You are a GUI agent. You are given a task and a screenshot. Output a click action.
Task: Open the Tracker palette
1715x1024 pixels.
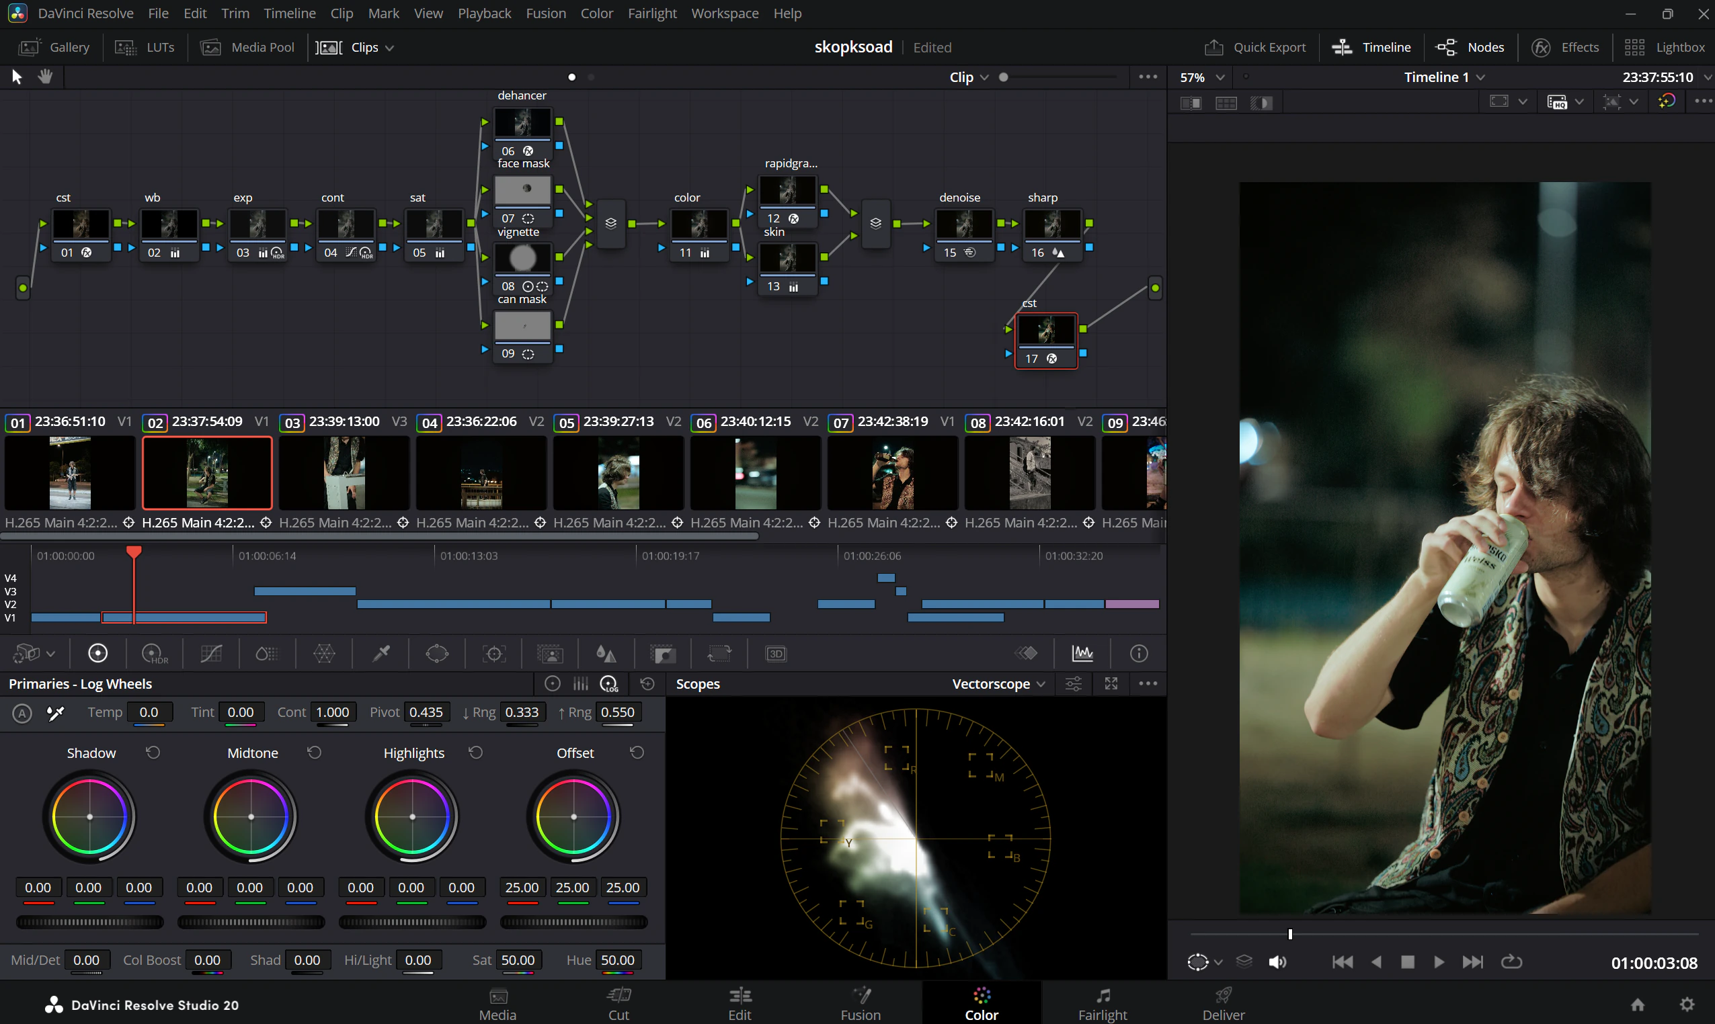tap(493, 652)
